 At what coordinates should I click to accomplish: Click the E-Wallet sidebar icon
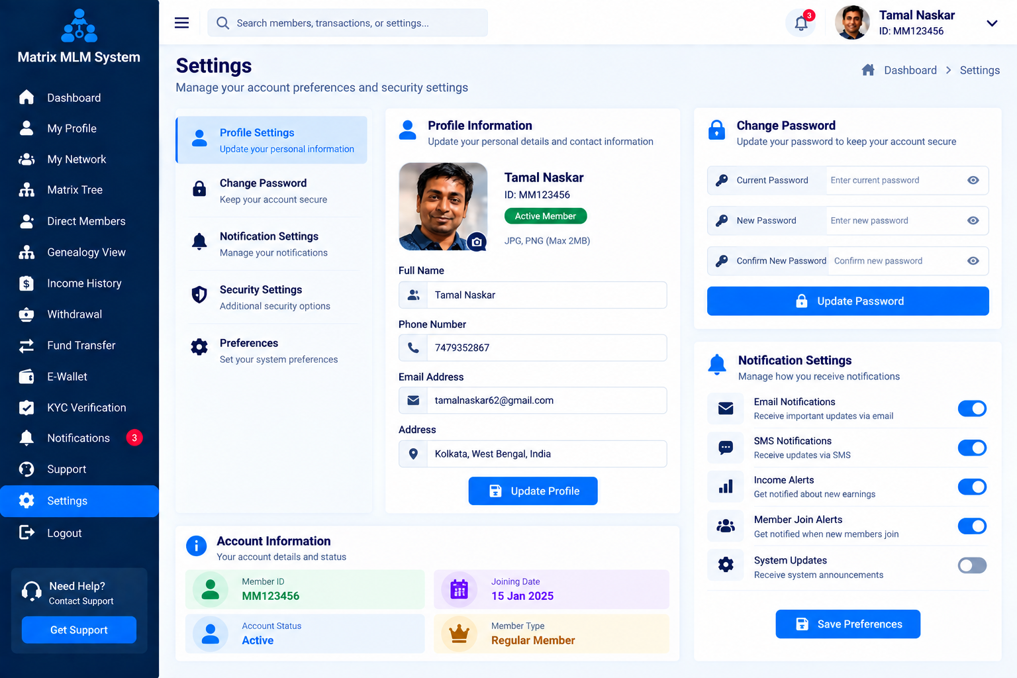26,377
